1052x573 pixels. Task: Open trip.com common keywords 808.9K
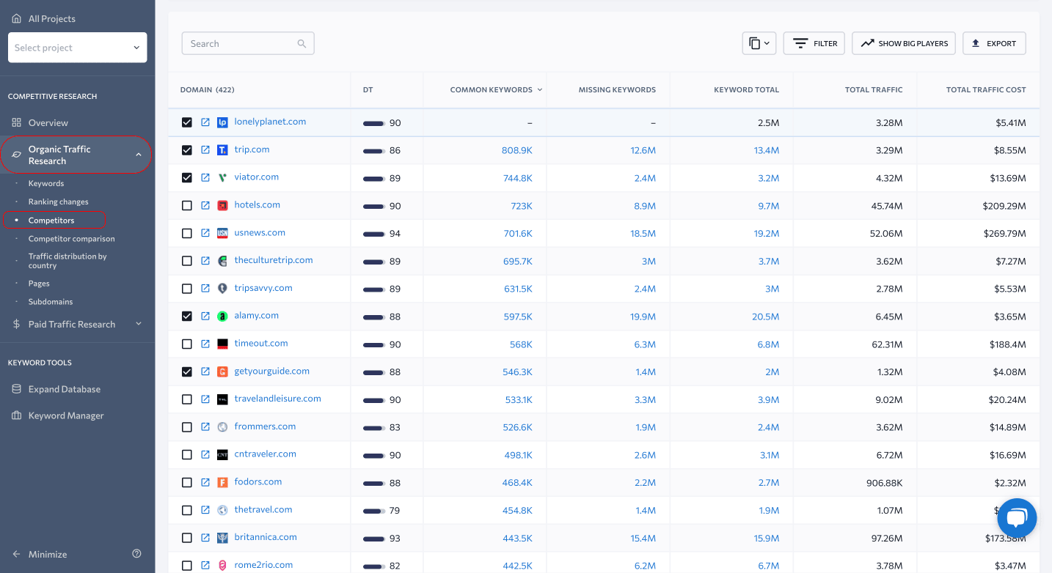(x=517, y=150)
